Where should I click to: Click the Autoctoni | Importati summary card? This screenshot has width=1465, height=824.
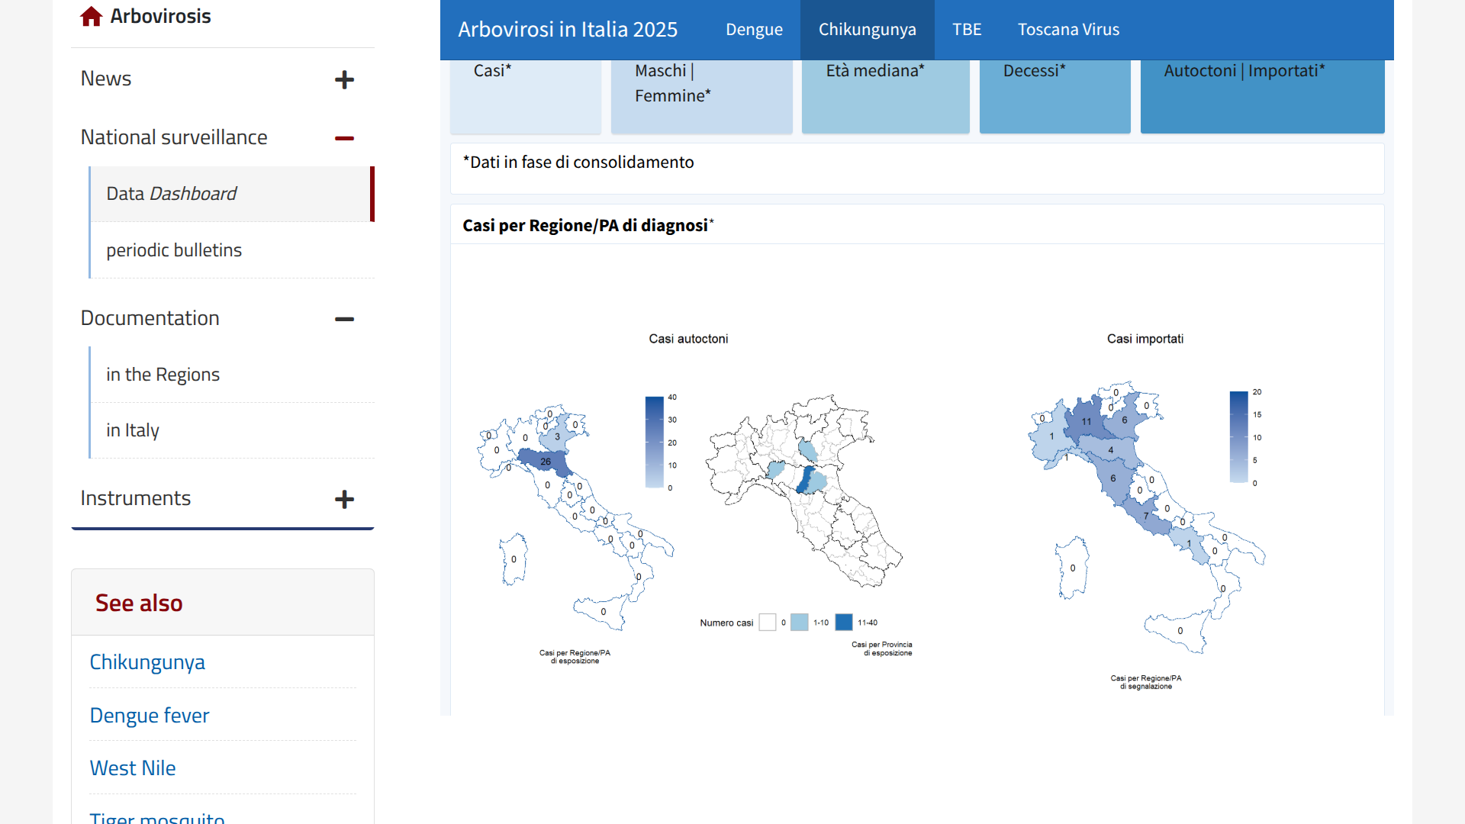1261,95
